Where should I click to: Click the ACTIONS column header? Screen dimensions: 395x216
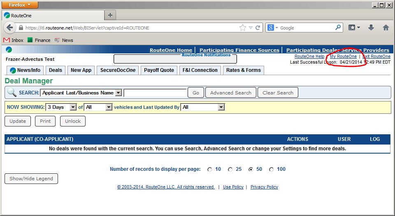(297, 139)
